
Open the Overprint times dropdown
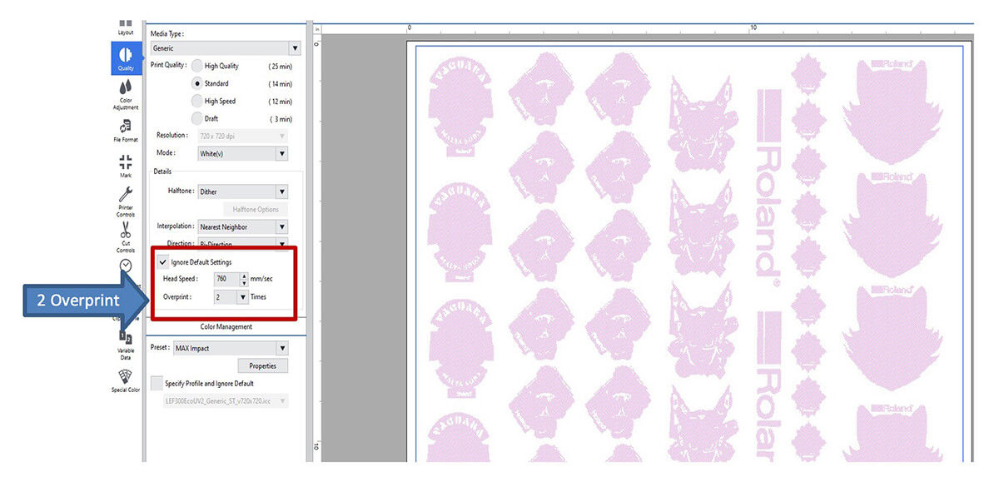pyautogui.click(x=231, y=297)
